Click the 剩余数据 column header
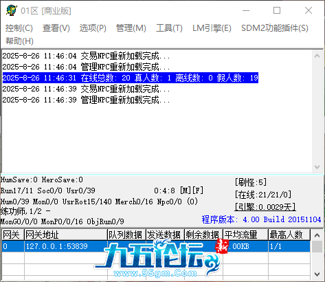Screen dimensions: 325x282 coord(204,235)
